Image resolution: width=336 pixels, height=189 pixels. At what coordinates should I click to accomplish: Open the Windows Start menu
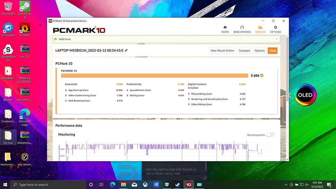(5, 185)
